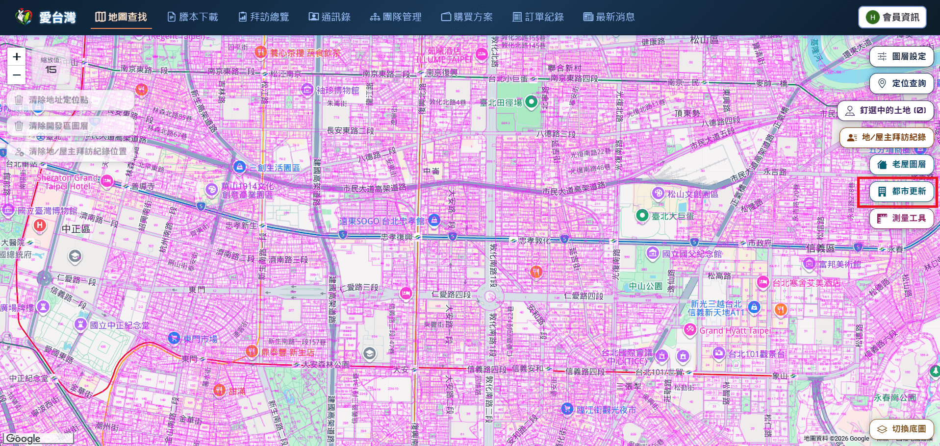Screen dimensions: 940x446
Task: Open 團隊管理 in the top navigation
Action: pyautogui.click(x=396, y=17)
